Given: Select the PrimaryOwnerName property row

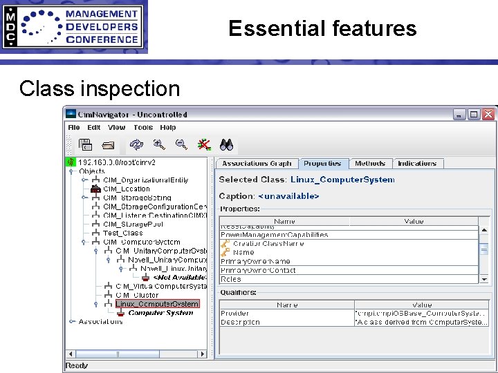Looking at the screenshot, I should (349, 261).
